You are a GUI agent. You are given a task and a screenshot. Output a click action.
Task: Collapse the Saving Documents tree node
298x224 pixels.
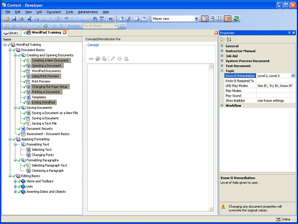15,108
